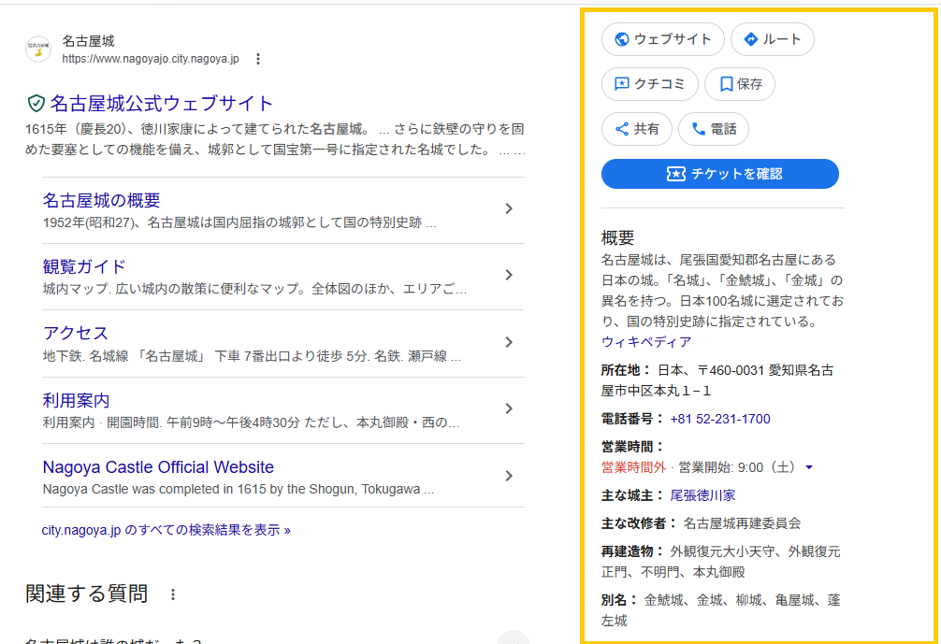Click the chevron on the 利用案内 row

tap(509, 409)
